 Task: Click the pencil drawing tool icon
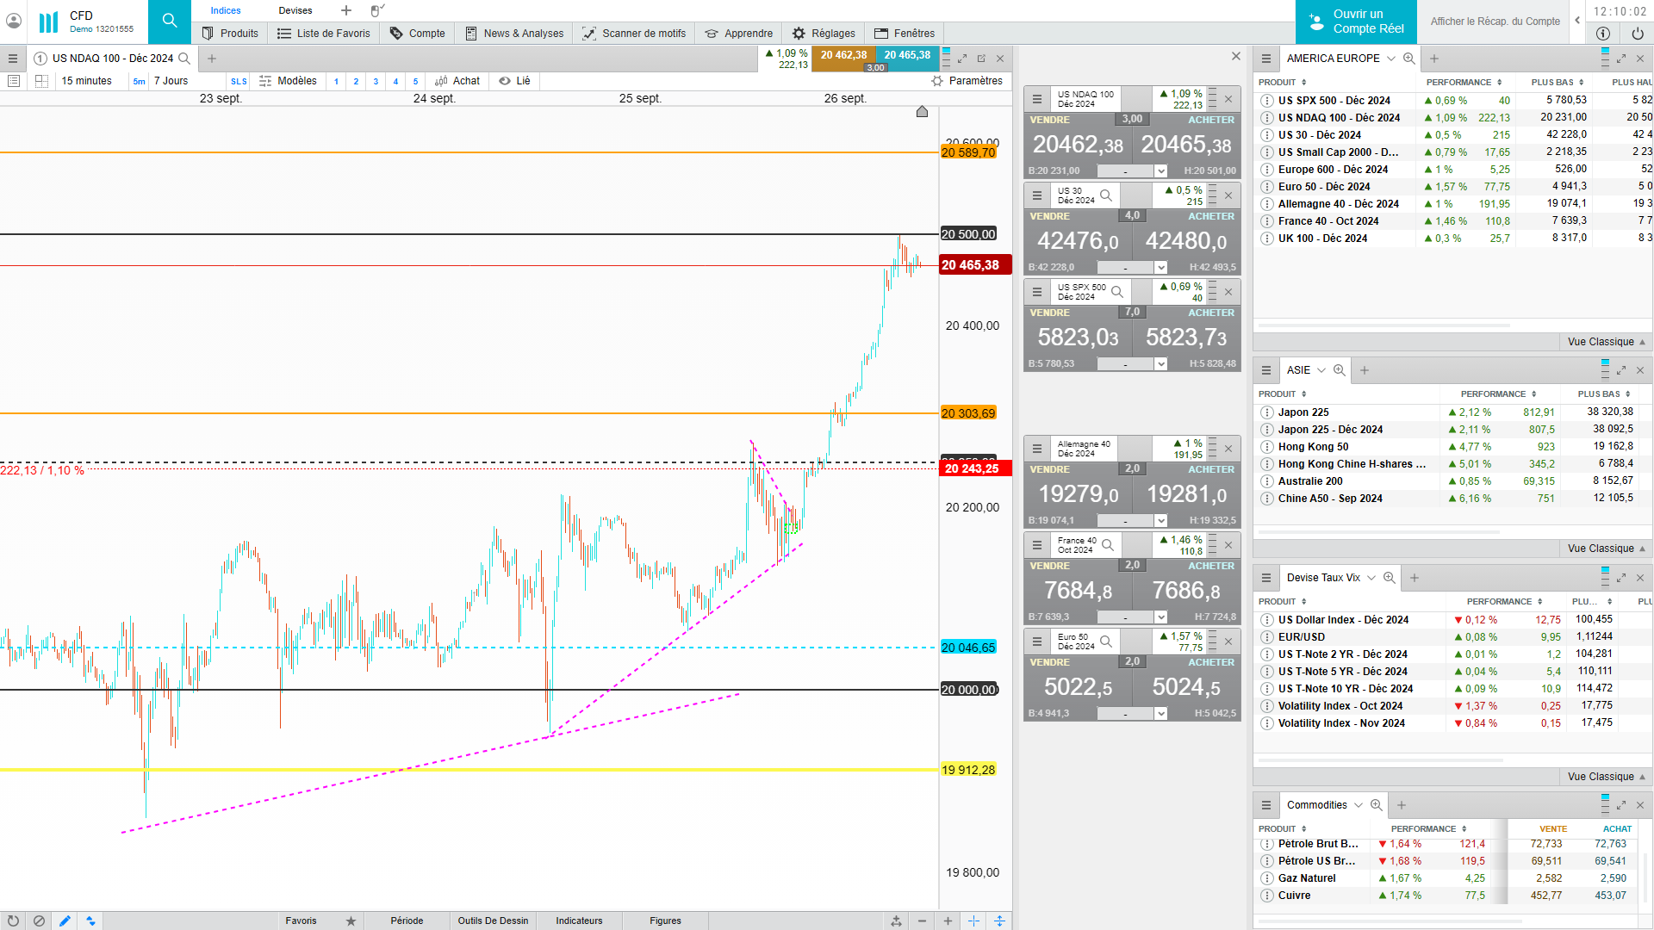[x=65, y=921]
